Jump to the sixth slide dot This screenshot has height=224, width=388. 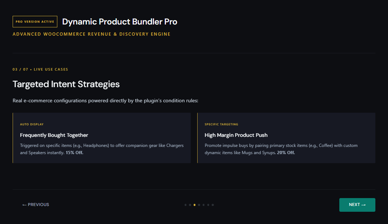click(x=208, y=205)
